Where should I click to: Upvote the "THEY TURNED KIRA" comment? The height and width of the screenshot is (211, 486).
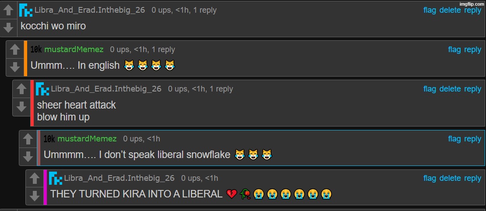[x=35, y=179]
